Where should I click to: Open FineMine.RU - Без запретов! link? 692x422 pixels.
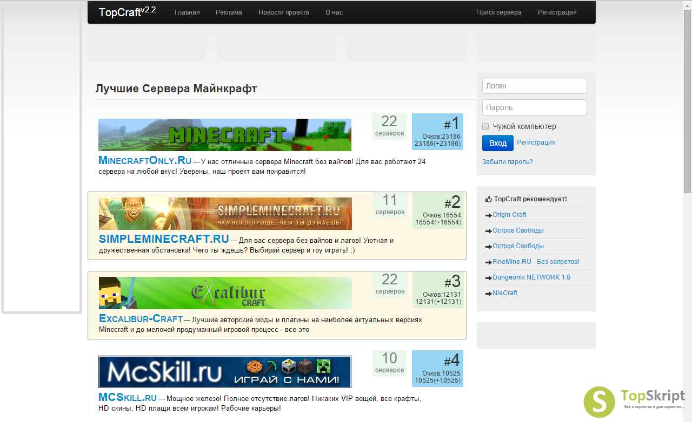(x=536, y=262)
